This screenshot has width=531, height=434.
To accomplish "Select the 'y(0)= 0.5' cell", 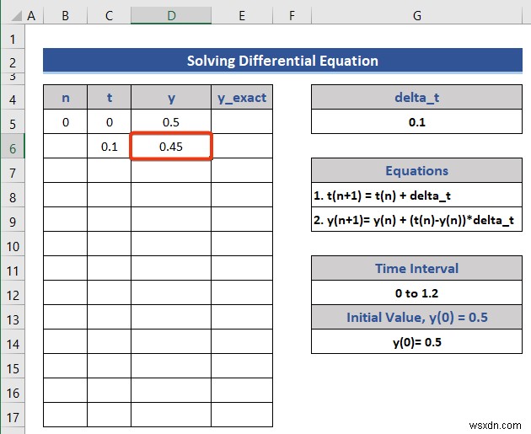I will pyautogui.click(x=417, y=341).
